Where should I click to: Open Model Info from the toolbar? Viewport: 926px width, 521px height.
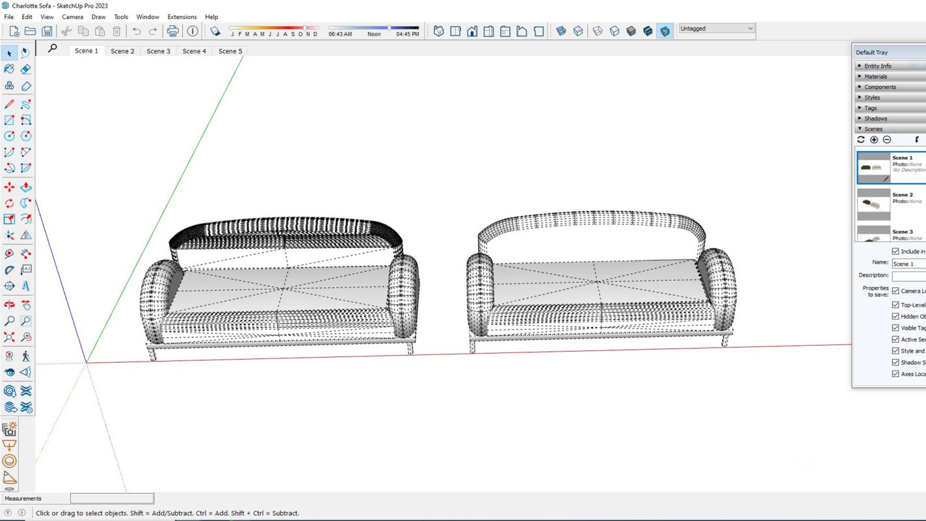pos(193,31)
